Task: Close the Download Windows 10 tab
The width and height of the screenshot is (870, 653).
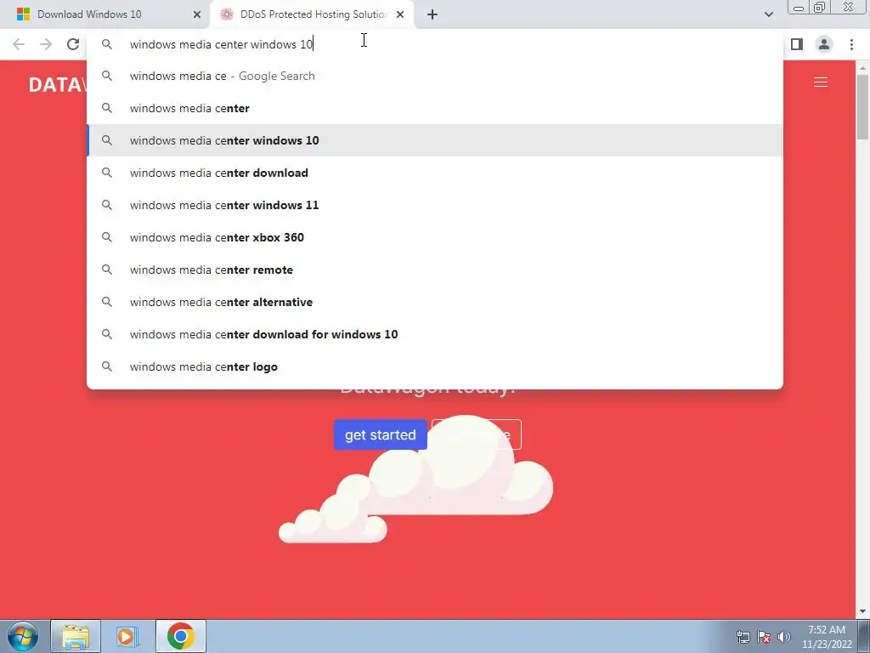Action: (x=197, y=14)
